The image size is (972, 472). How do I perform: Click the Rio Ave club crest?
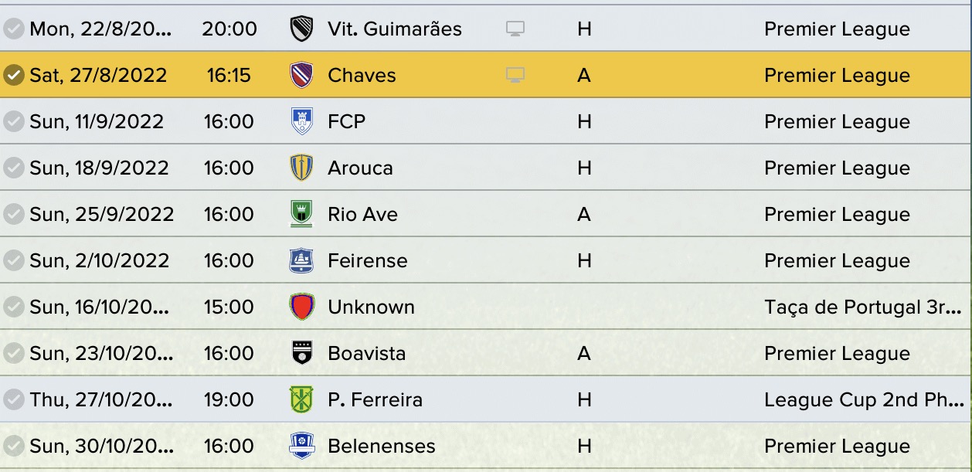[x=301, y=214]
